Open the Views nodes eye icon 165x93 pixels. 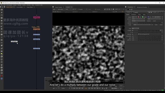point(2,43)
